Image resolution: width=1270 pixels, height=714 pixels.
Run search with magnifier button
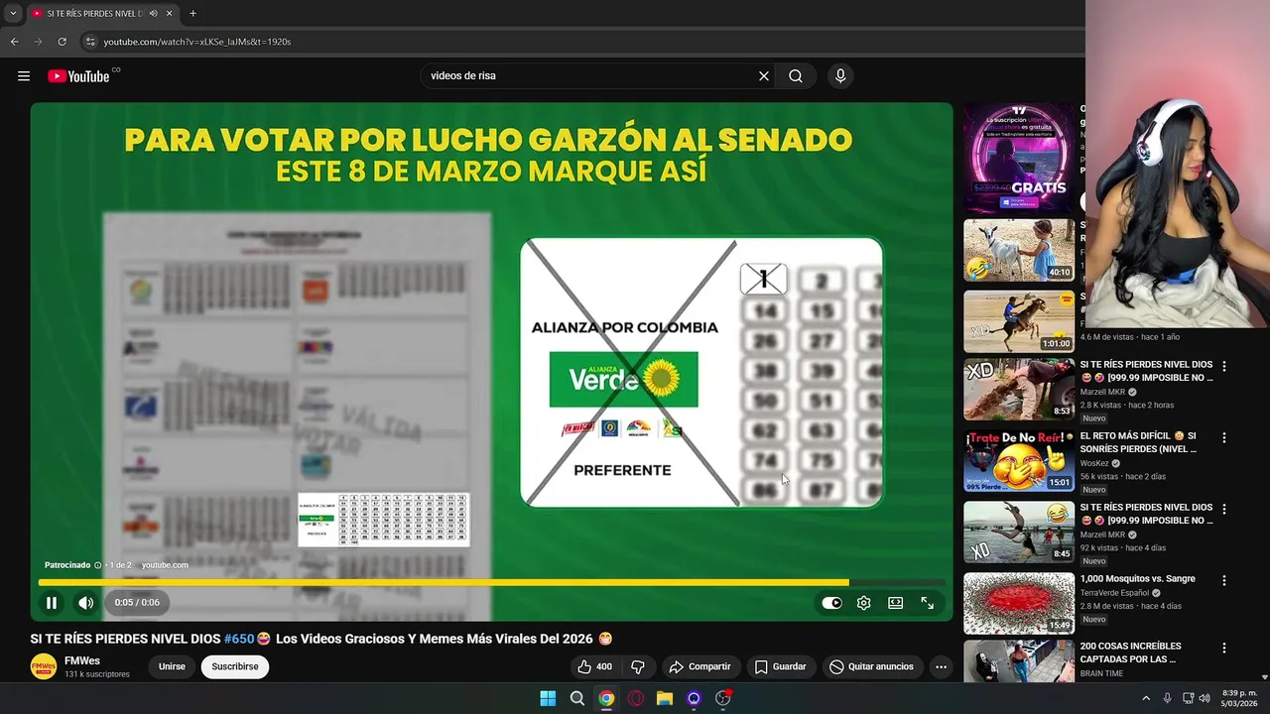[796, 76]
